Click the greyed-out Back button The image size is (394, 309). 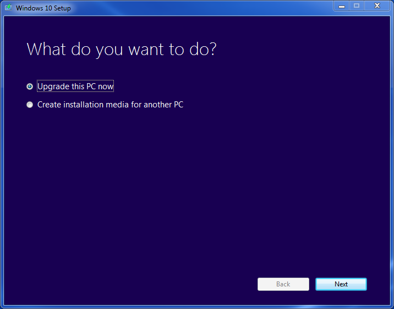pos(283,284)
